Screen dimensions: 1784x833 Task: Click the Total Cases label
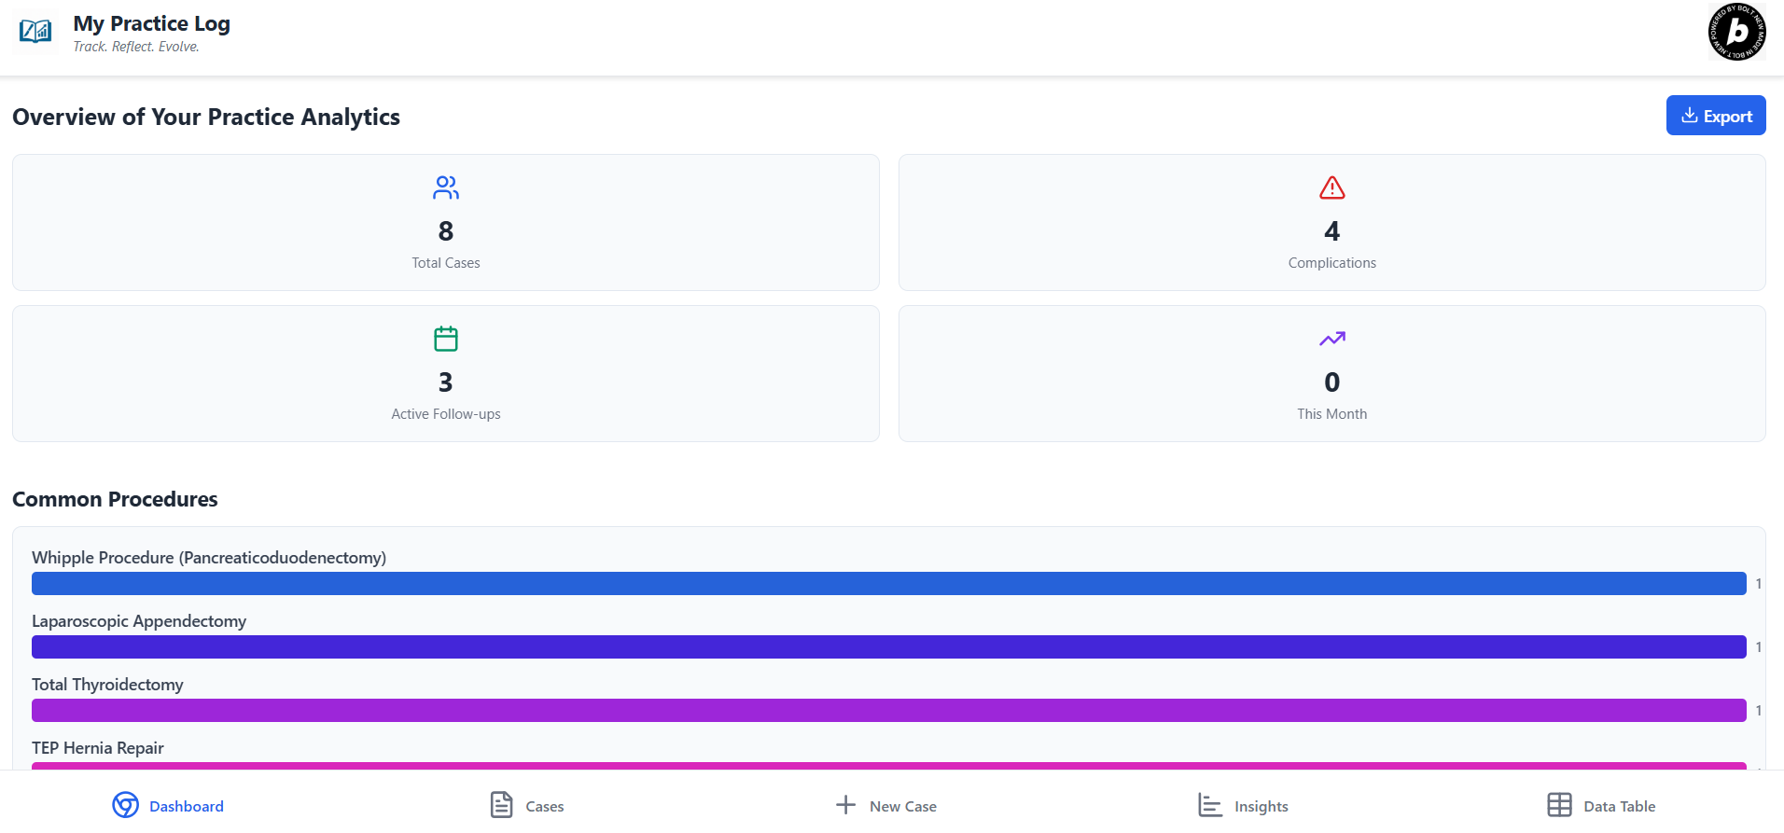(x=446, y=263)
